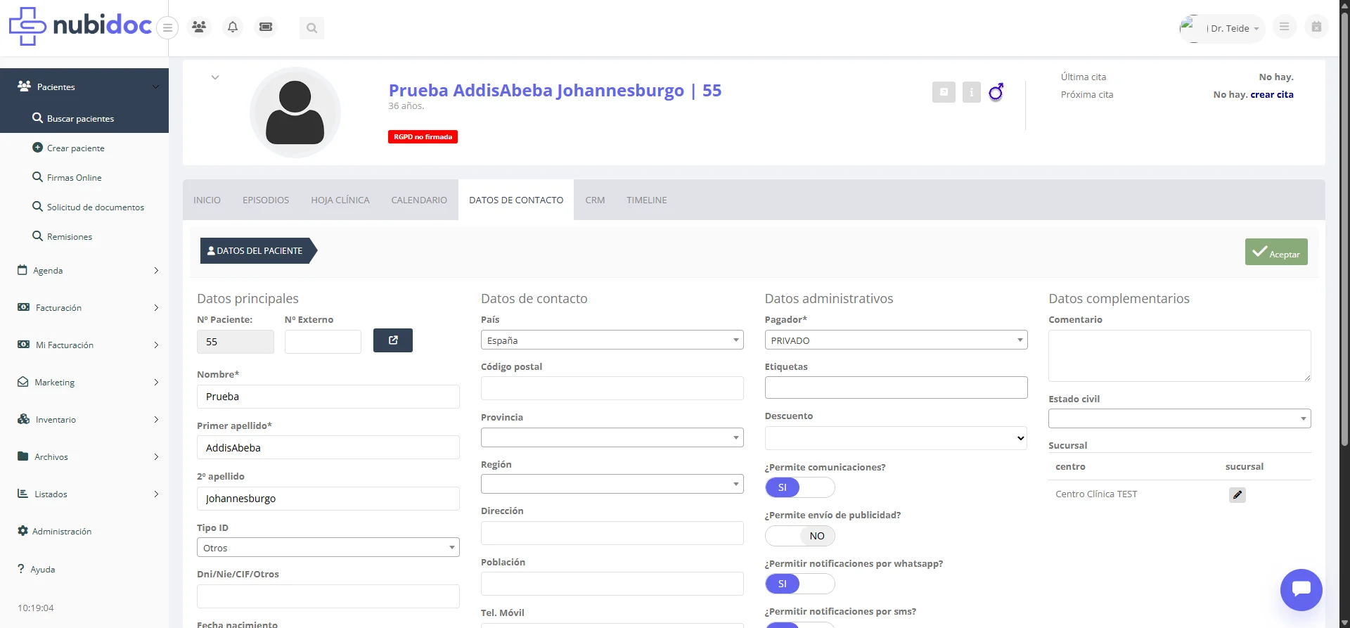The image size is (1350, 628).
Task: Expand the Agenda submenu arrow
Action: coord(156,270)
